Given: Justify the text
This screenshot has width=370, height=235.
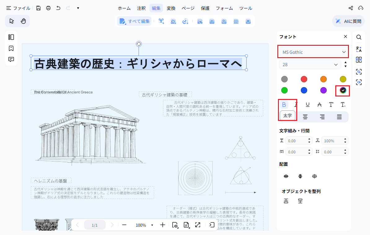Looking at the screenshot, I should [x=339, y=117].
